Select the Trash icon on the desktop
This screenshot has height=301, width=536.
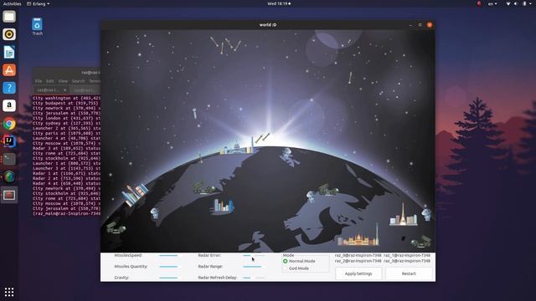pos(37,27)
